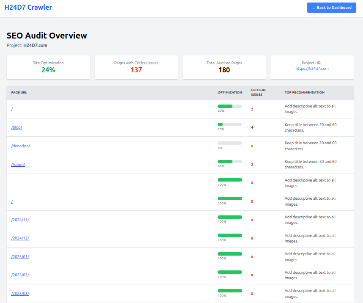Open the /2025/01/ archive link
The height and width of the screenshot is (303, 363).
pos(20,256)
